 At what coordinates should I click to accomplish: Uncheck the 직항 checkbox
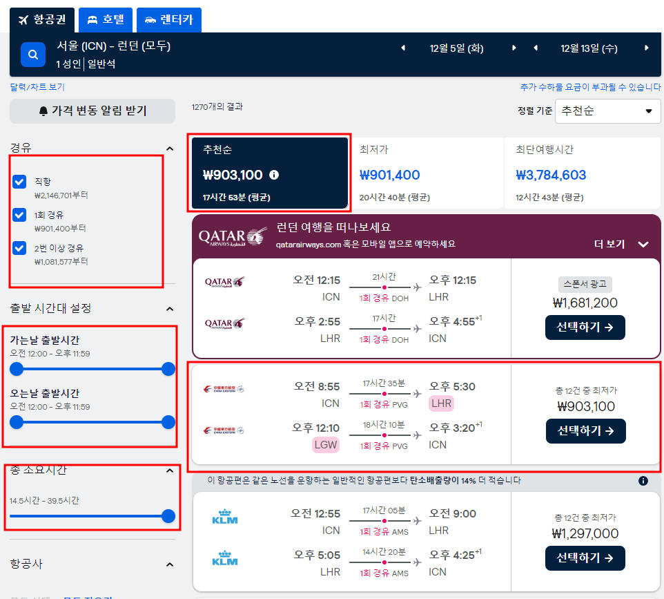click(x=19, y=182)
